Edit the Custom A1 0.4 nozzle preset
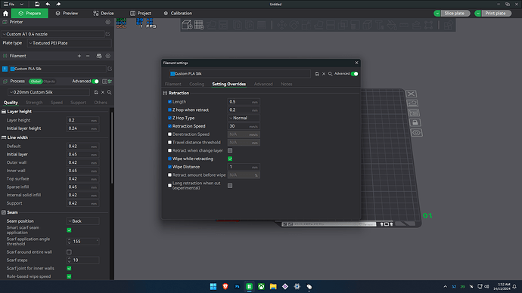Image resolution: width=522 pixels, height=293 pixels. coord(107,34)
